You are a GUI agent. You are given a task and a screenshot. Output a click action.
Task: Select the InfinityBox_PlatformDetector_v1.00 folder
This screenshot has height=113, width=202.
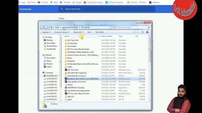(x=80, y=52)
